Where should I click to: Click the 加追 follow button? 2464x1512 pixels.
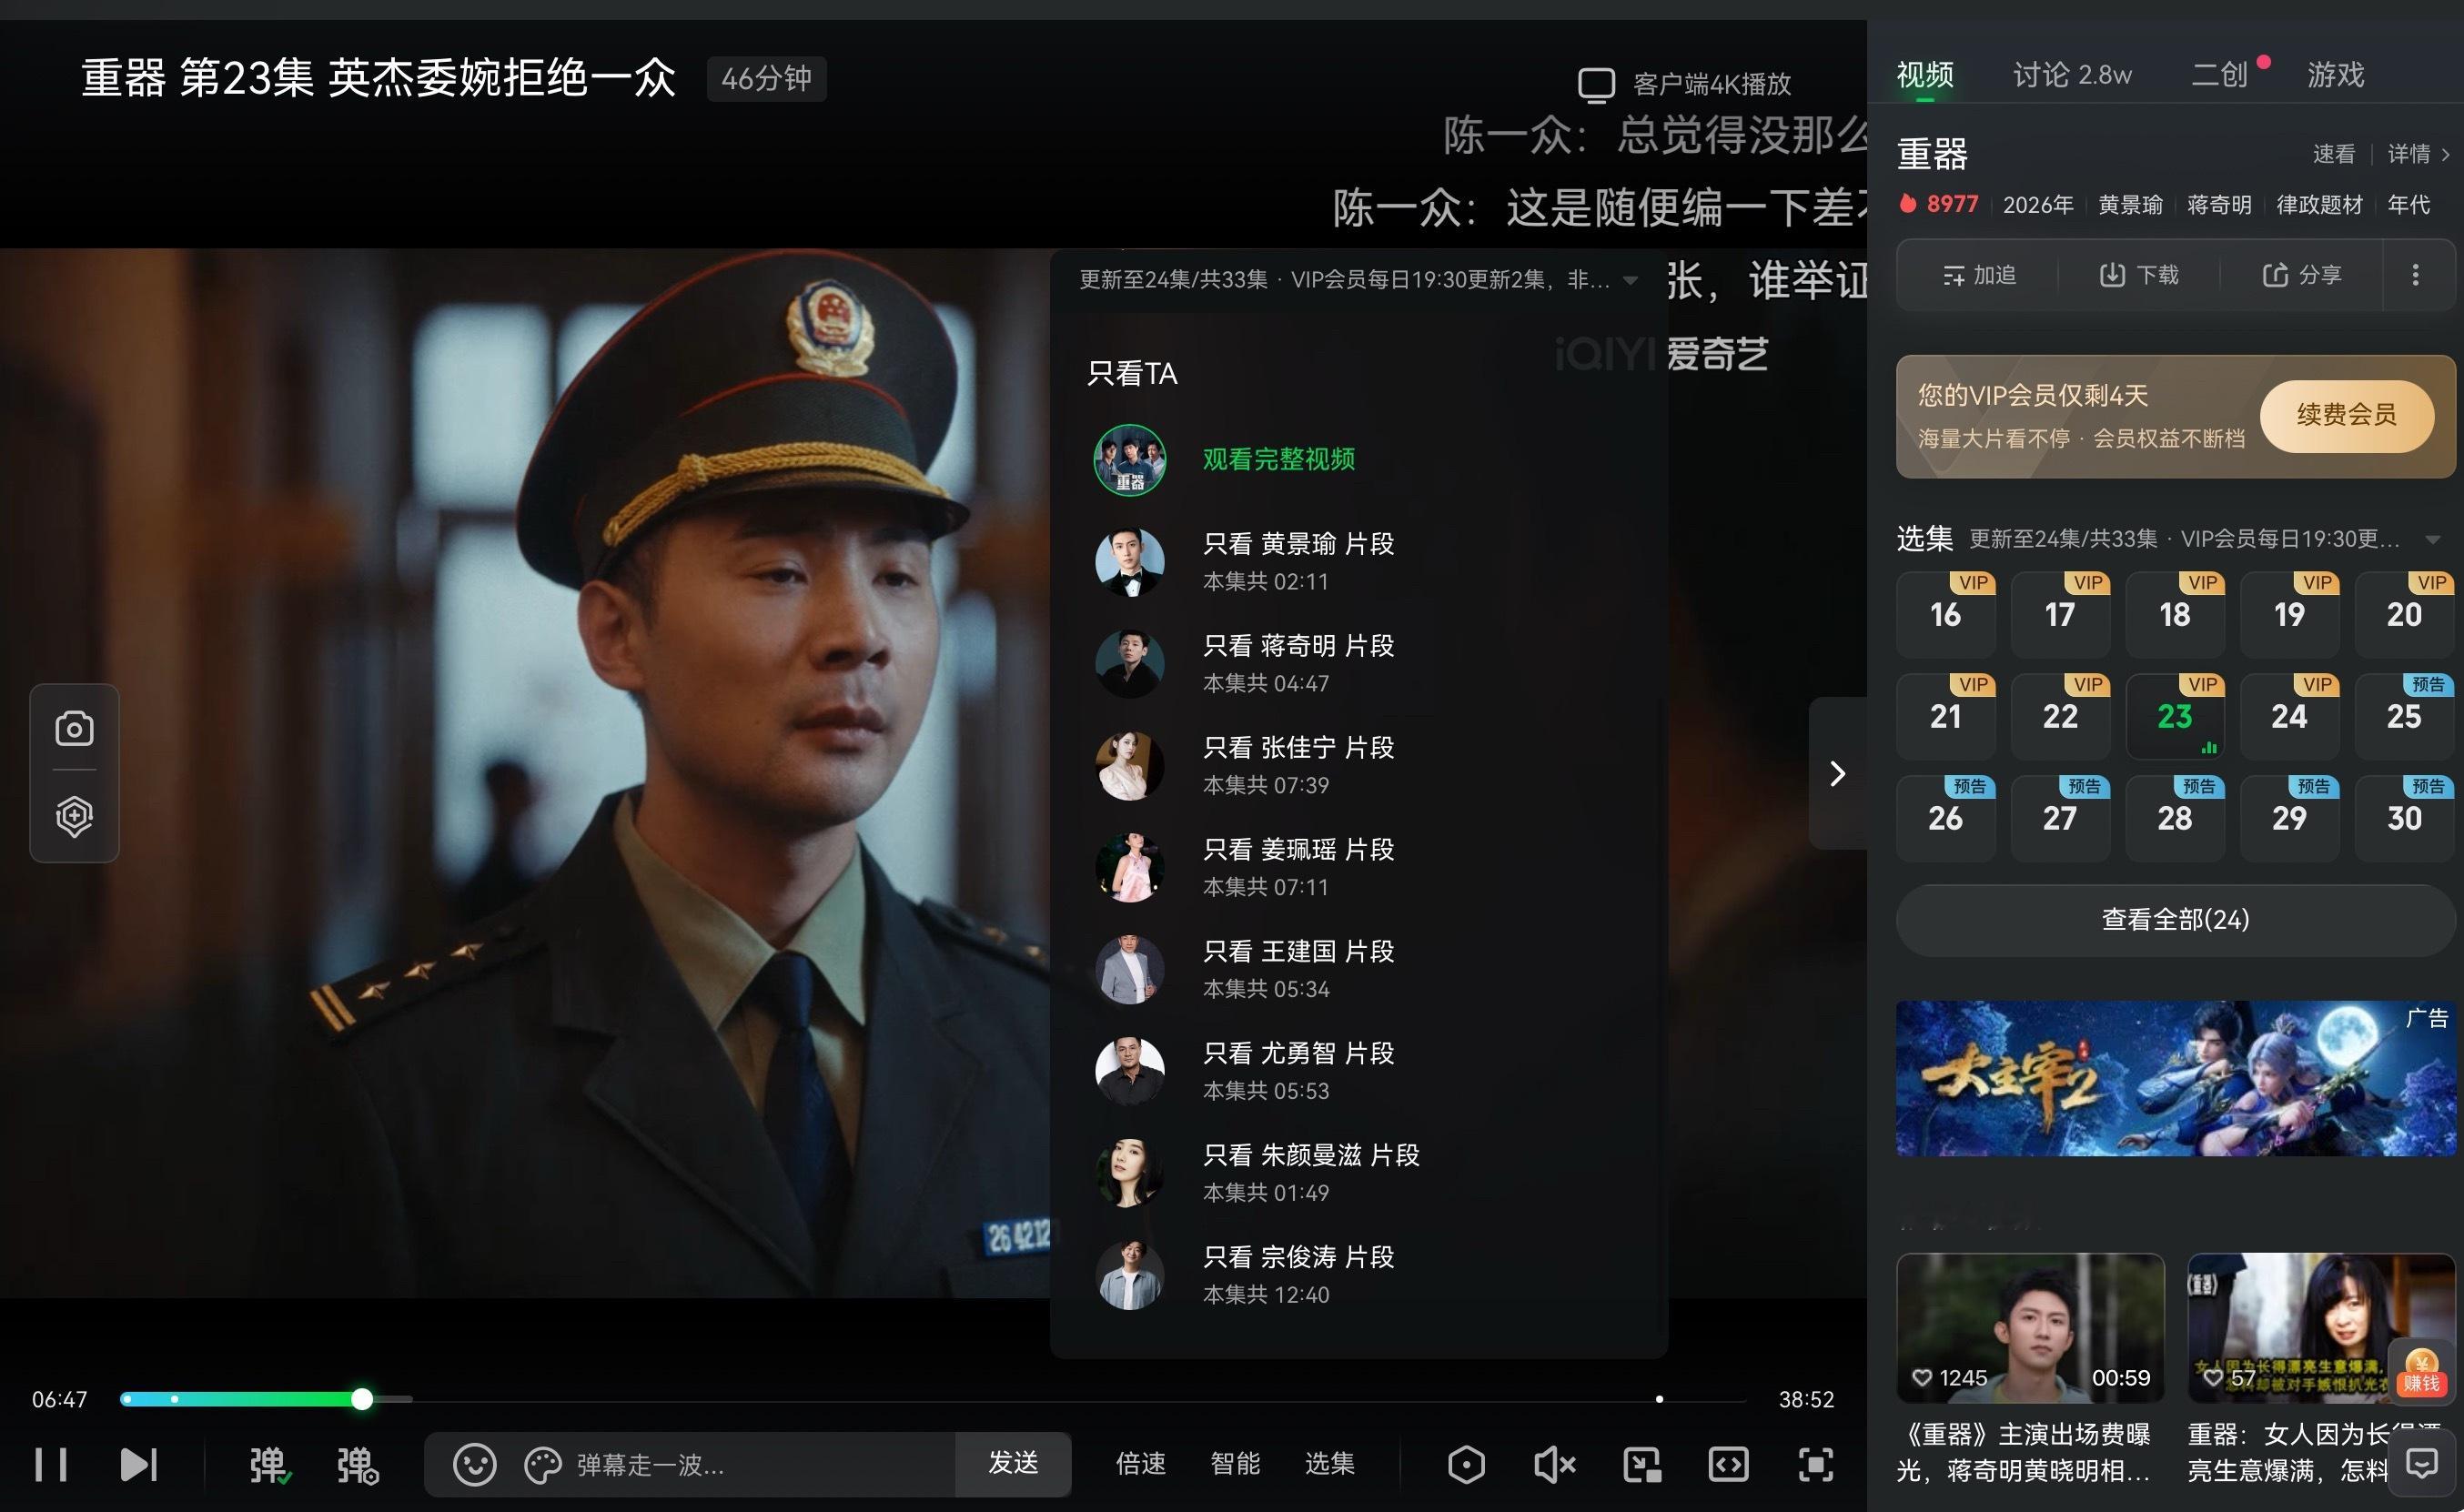click(1978, 275)
